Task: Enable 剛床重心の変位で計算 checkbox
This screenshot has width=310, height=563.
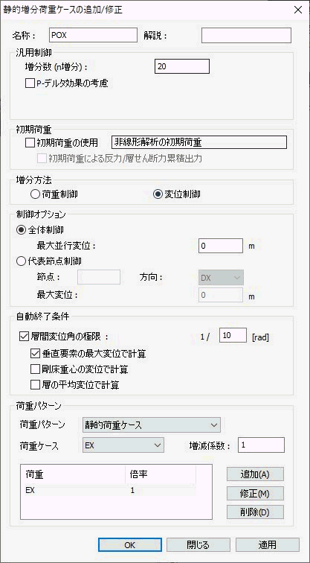Action: pos(35,369)
